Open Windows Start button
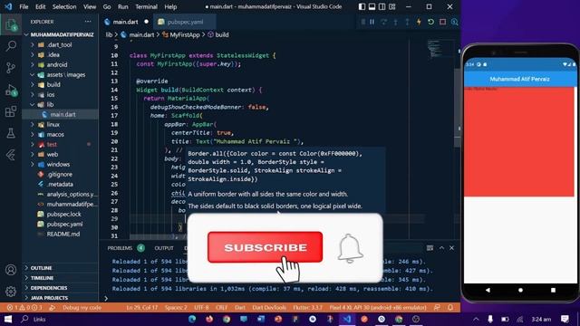The image size is (580, 326). point(8,320)
